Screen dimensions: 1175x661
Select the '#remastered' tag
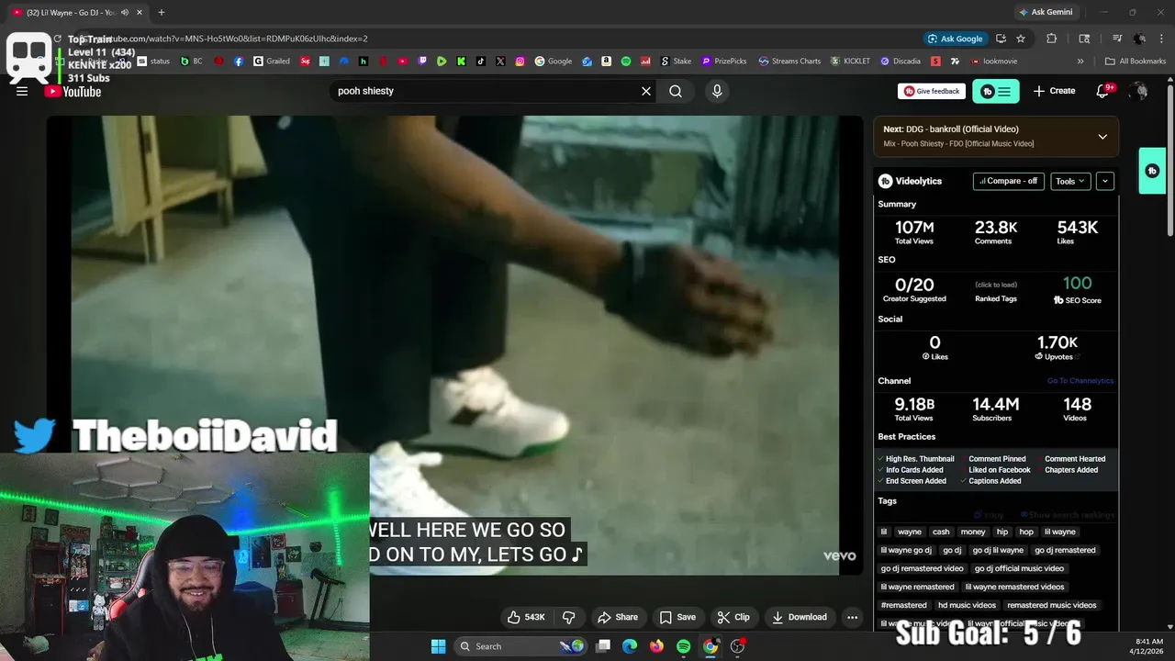[x=904, y=605]
